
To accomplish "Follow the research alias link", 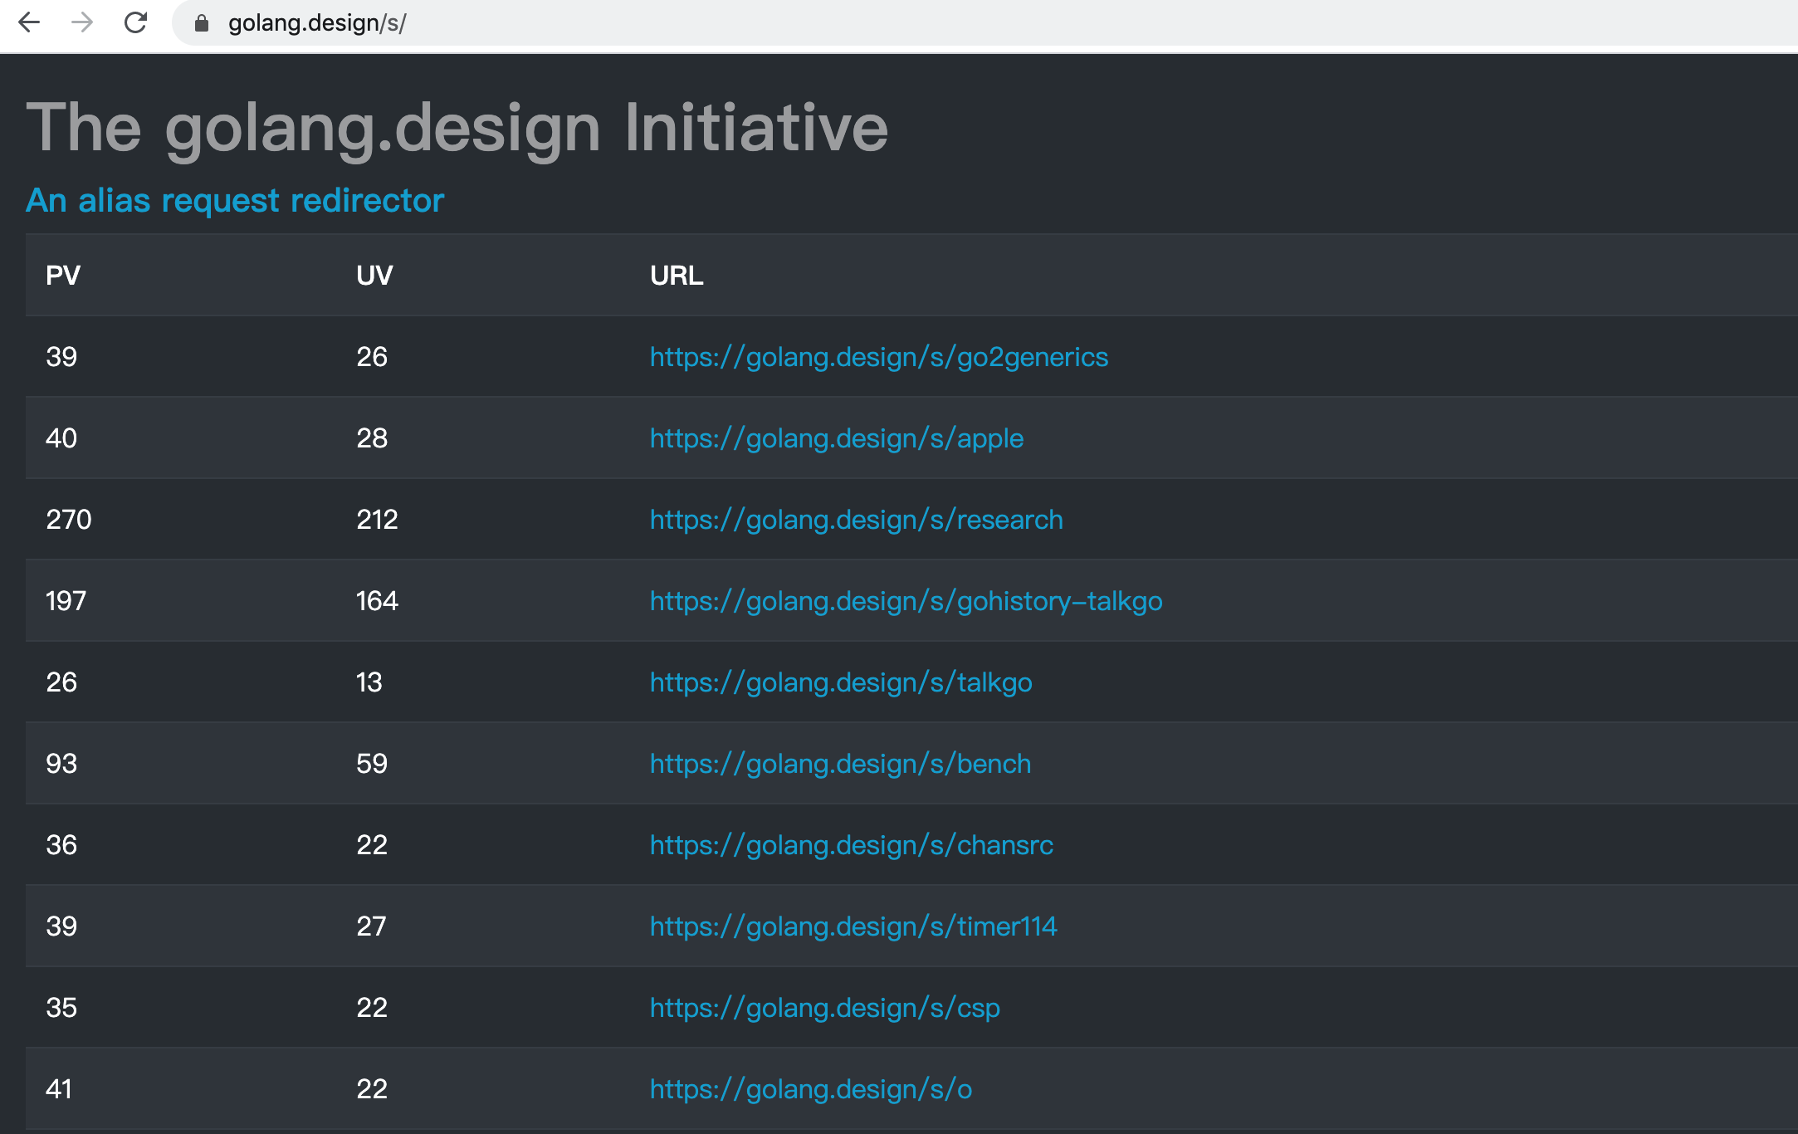I will pos(856,520).
